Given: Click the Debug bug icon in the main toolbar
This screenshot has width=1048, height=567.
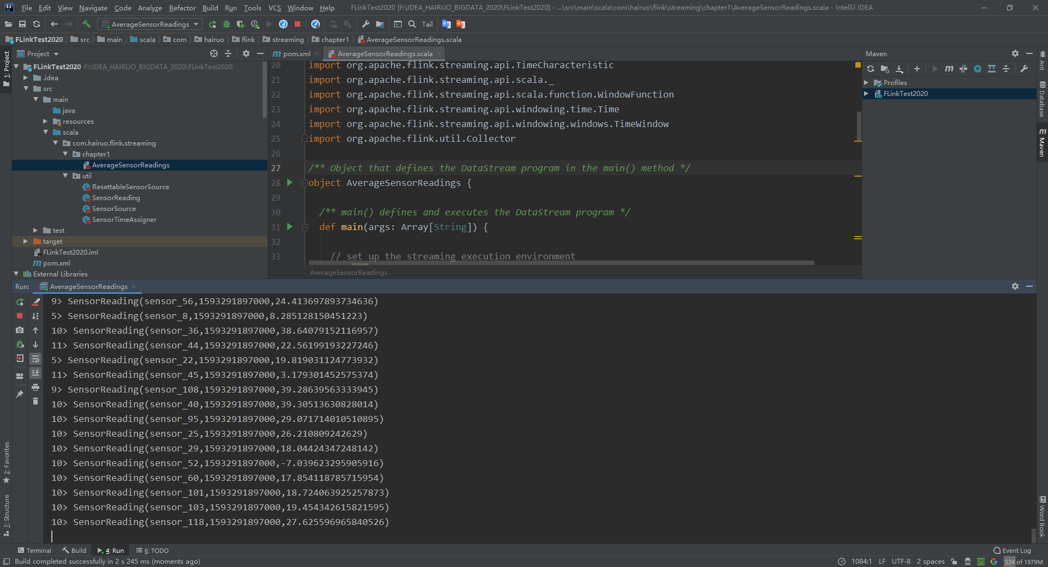Looking at the screenshot, I should (x=227, y=24).
